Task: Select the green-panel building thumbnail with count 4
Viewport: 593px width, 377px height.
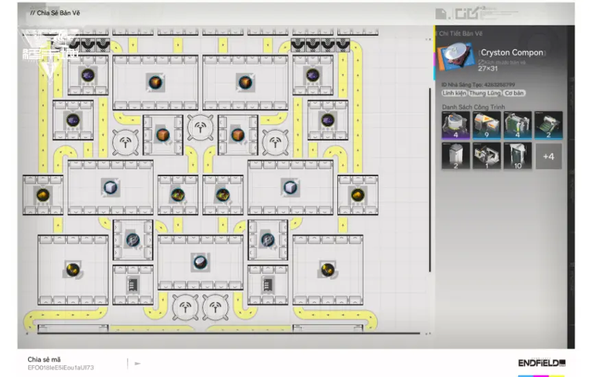Action: pos(518,125)
